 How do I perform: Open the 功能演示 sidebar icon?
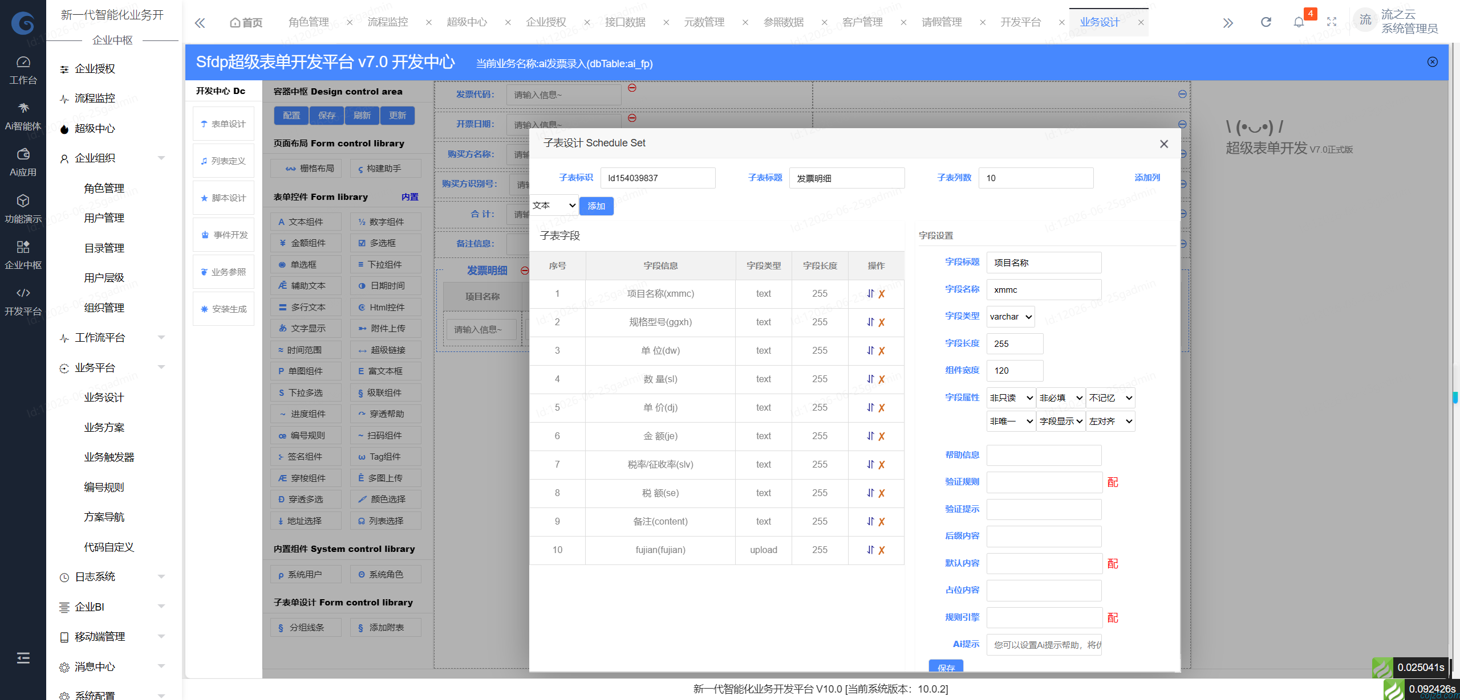tap(23, 209)
